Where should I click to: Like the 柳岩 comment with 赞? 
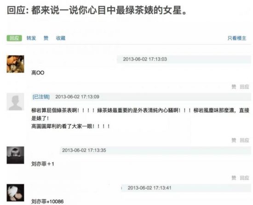click(x=234, y=140)
